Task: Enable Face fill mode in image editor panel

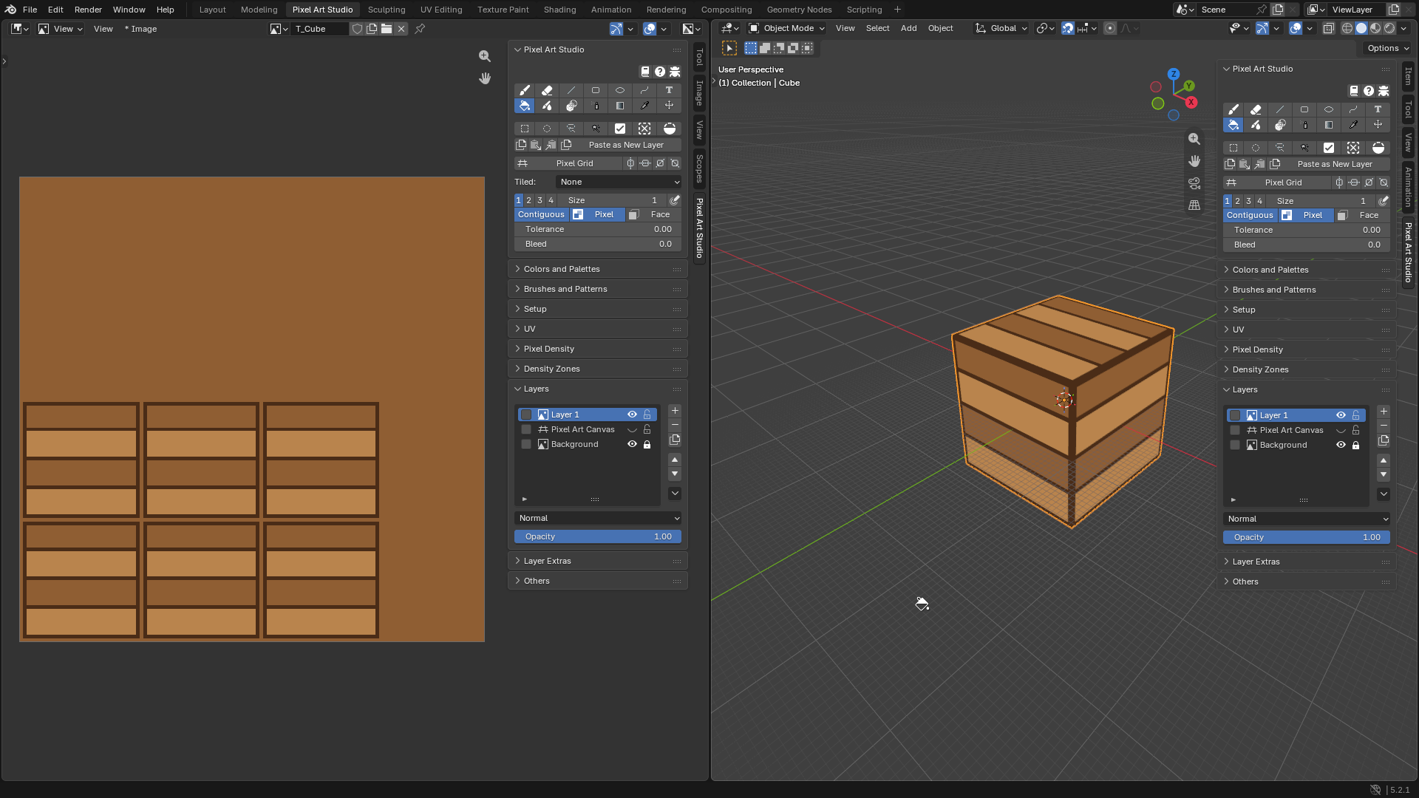Action: (653, 214)
